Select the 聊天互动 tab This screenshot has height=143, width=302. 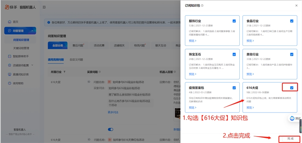161,46
